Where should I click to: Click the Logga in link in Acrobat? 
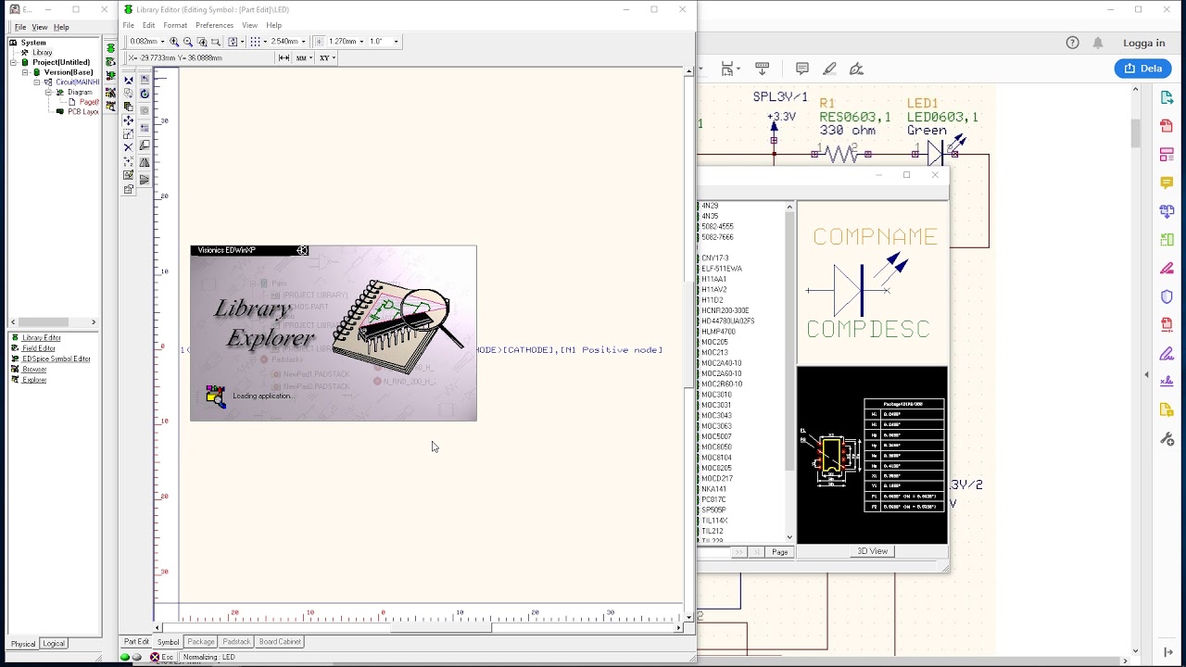1143,43
